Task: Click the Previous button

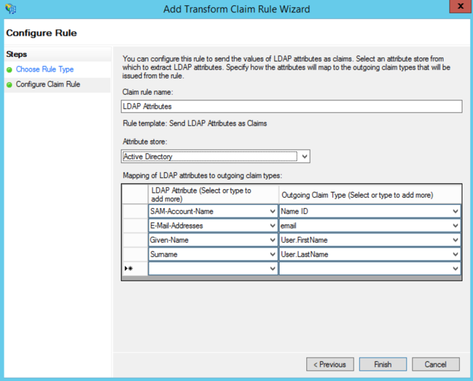Action: click(x=330, y=364)
